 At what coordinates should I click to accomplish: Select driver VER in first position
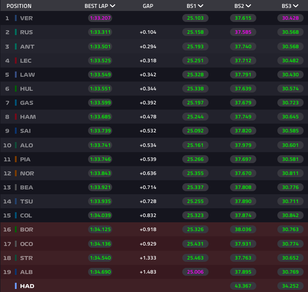27,18
